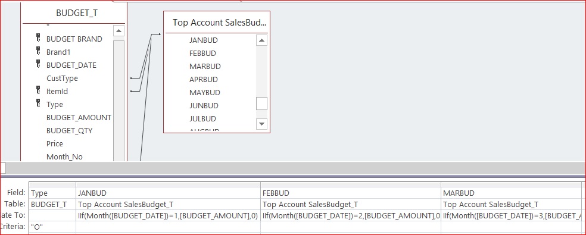Click the scrollbar thumb in Top Account SalesBudget list
The image size is (586, 235).
tap(261, 104)
